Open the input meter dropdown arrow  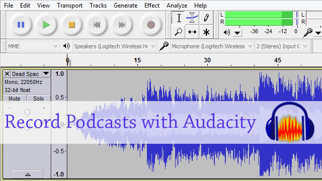(318, 33)
